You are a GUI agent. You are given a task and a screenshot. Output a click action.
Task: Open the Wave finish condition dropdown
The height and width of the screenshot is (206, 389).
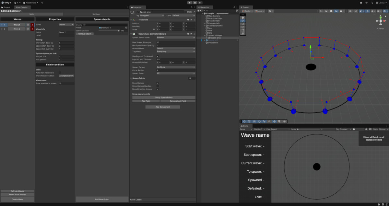coord(66,75)
